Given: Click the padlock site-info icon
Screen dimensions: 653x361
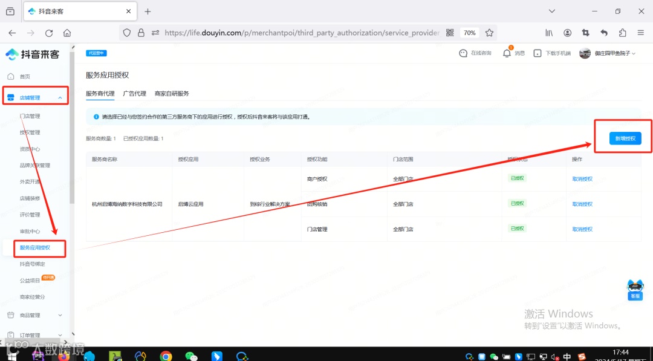Looking at the screenshot, I should 141,33.
